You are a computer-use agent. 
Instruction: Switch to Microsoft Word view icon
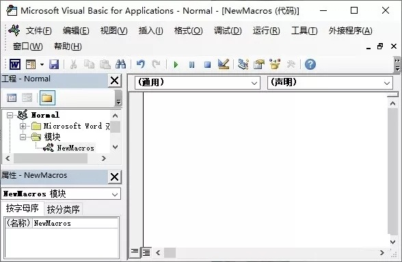tap(15, 64)
